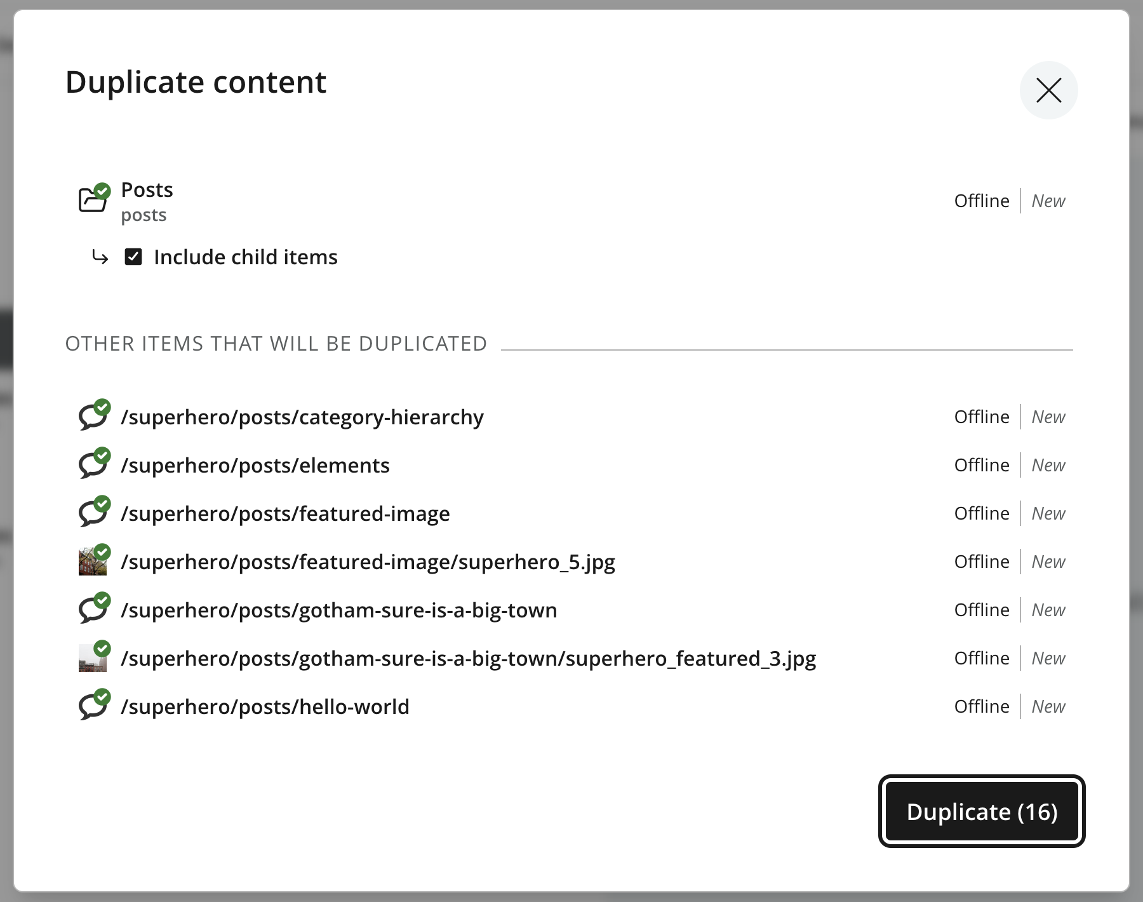Viewport: 1143px width, 902px height.
Task: Click the /superhero/posts/elements path
Action: point(255,466)
